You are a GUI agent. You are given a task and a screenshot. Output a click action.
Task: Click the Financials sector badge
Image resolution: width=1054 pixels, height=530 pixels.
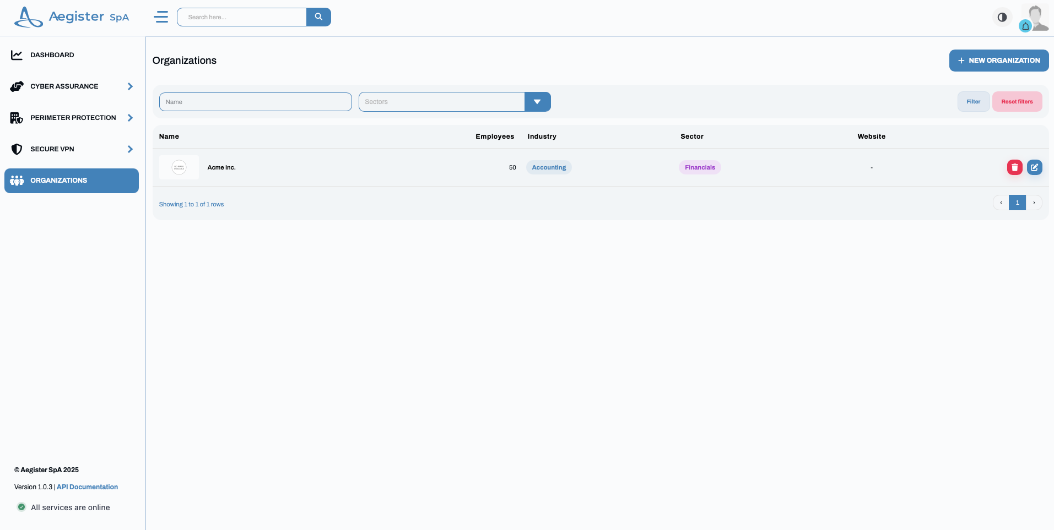[700, 167]
